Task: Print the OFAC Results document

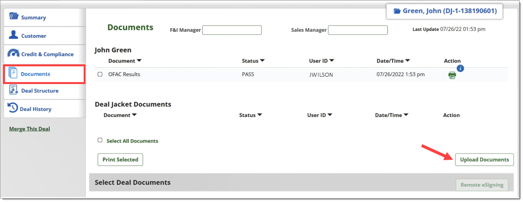Action: (452, 75)
